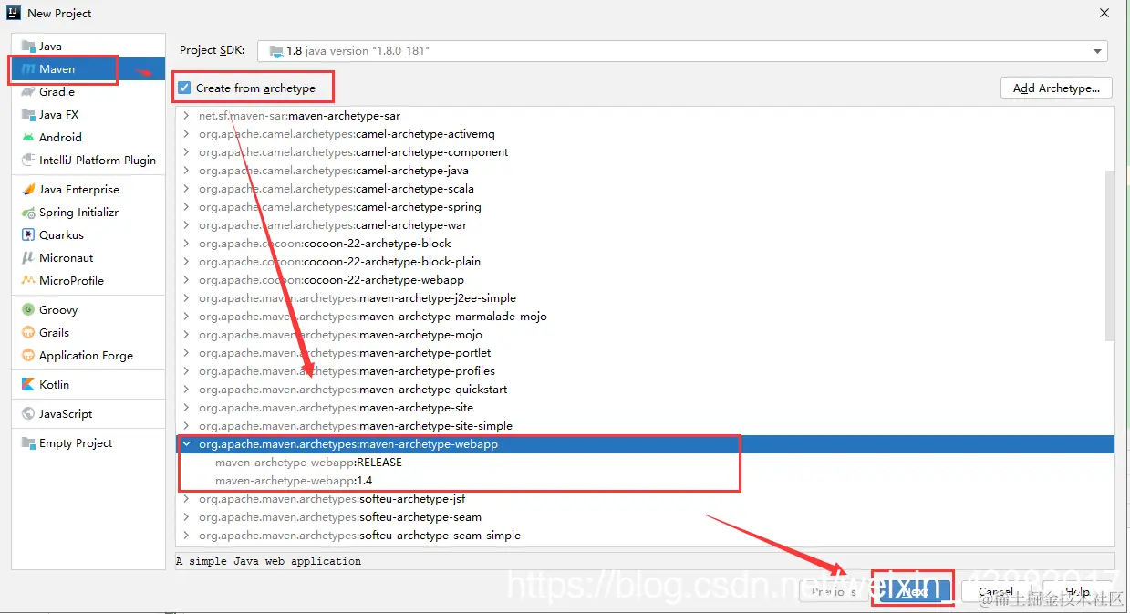The width and height of the screenshot is (1130, 614).
Task: Expand maven-archetype-quickstart chevron
Action: pos(186,390)
